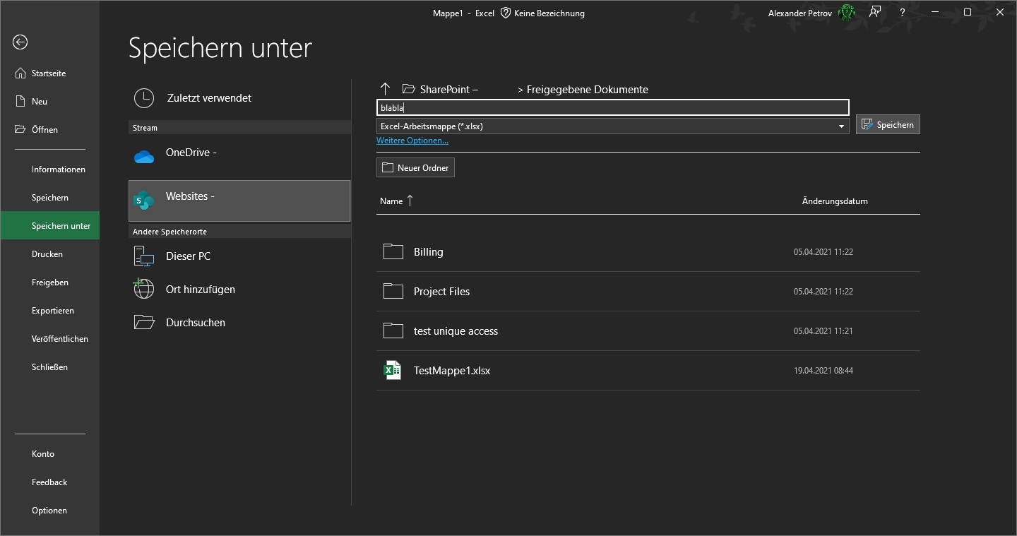The image size is (1017, 536).
Task: Go up one folder level arrow
Action: [x=385, y=89]
